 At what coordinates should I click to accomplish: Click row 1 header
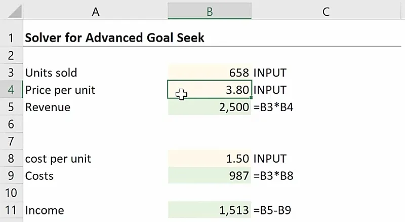(x=11, y=38)
